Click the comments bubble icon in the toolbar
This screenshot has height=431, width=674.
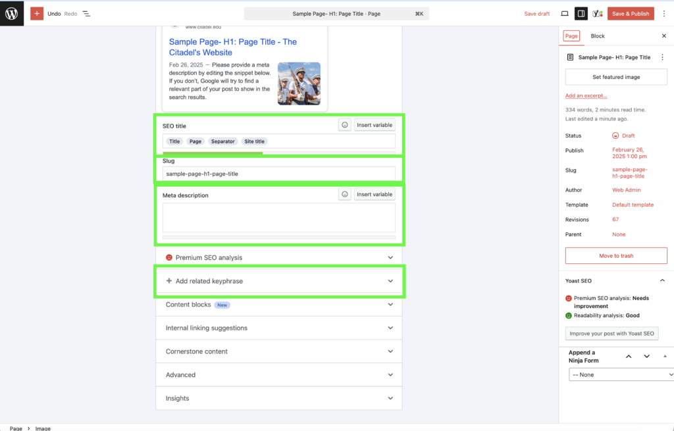tap(564, 13)
